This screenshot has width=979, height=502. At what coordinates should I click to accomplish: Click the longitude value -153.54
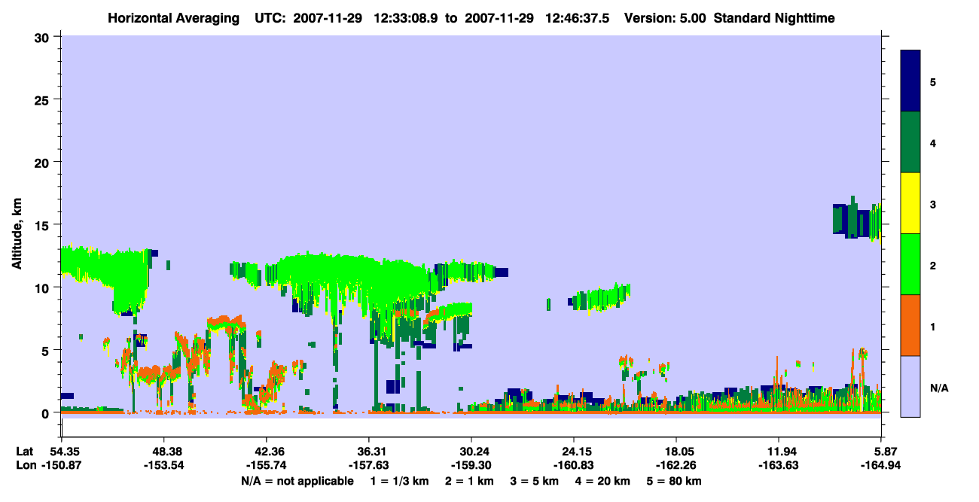[x=163, y=465]
